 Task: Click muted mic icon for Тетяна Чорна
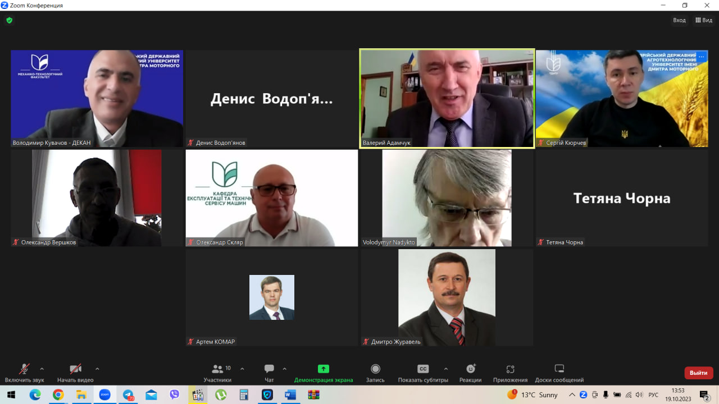[x=541, y=242]
